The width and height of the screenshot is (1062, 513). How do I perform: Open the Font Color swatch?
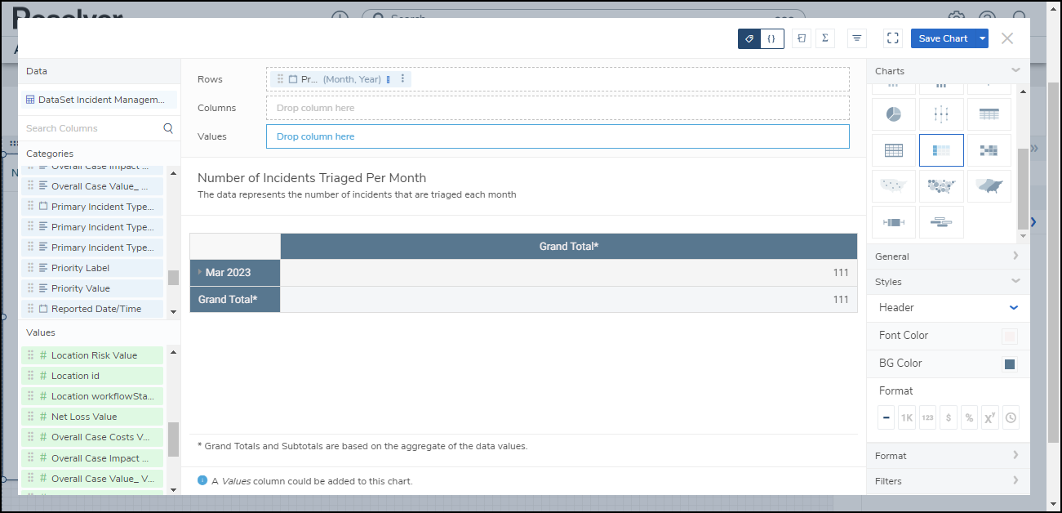(x=1010, y=337)
